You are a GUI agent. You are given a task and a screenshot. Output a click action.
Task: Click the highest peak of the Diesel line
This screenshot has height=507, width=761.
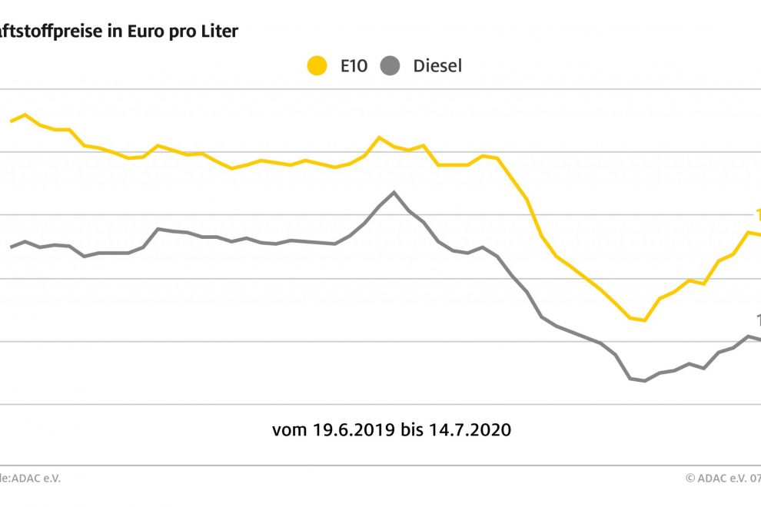[x=394, y=192]
